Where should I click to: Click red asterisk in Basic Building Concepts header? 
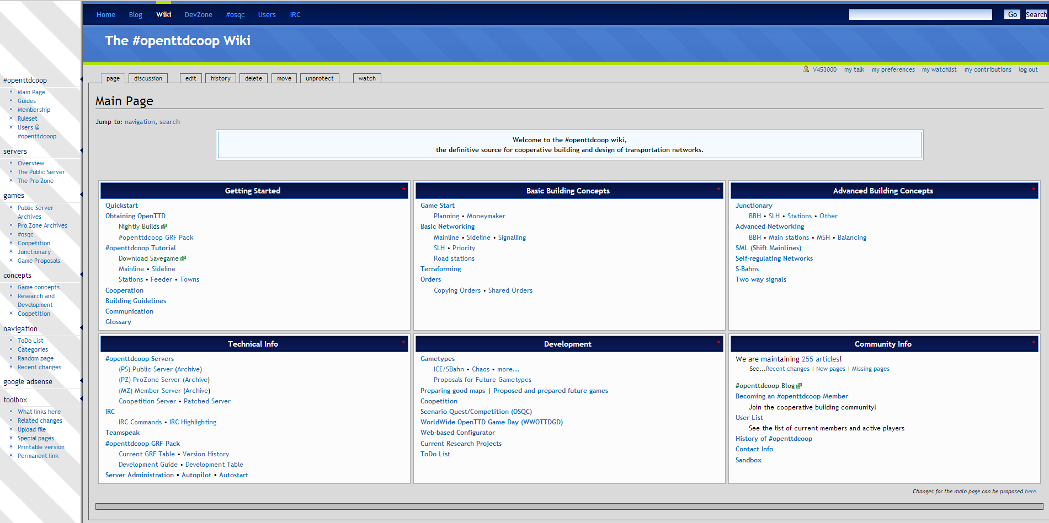[x=718, y=189]
